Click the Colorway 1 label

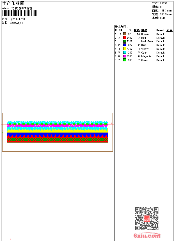pos(16,23)
